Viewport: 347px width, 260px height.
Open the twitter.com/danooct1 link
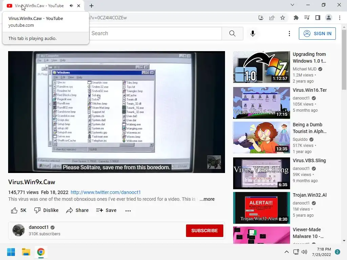[x=106, y=192]
